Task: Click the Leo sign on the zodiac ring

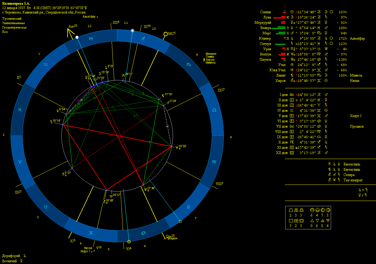Action: [x=189, y=207]
